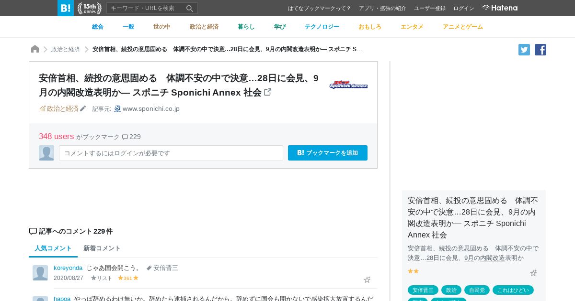Open アプリ・拡張の紹介 link

tap(382, 8)
